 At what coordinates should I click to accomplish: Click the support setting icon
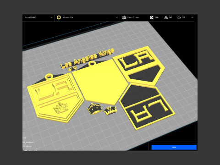click(x=166, y=17)
